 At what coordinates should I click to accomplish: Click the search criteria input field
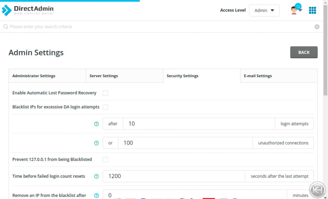(157, 27)
